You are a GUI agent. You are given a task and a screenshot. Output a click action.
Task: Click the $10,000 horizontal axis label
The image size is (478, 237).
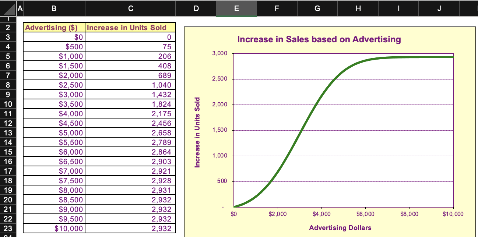453,214
